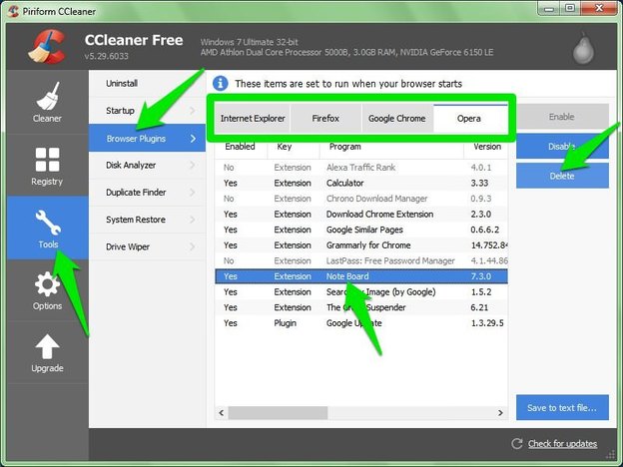Viewport: 623px width, 467px height.
Task: Follow the Check for updates link
Action: (563, 443)
